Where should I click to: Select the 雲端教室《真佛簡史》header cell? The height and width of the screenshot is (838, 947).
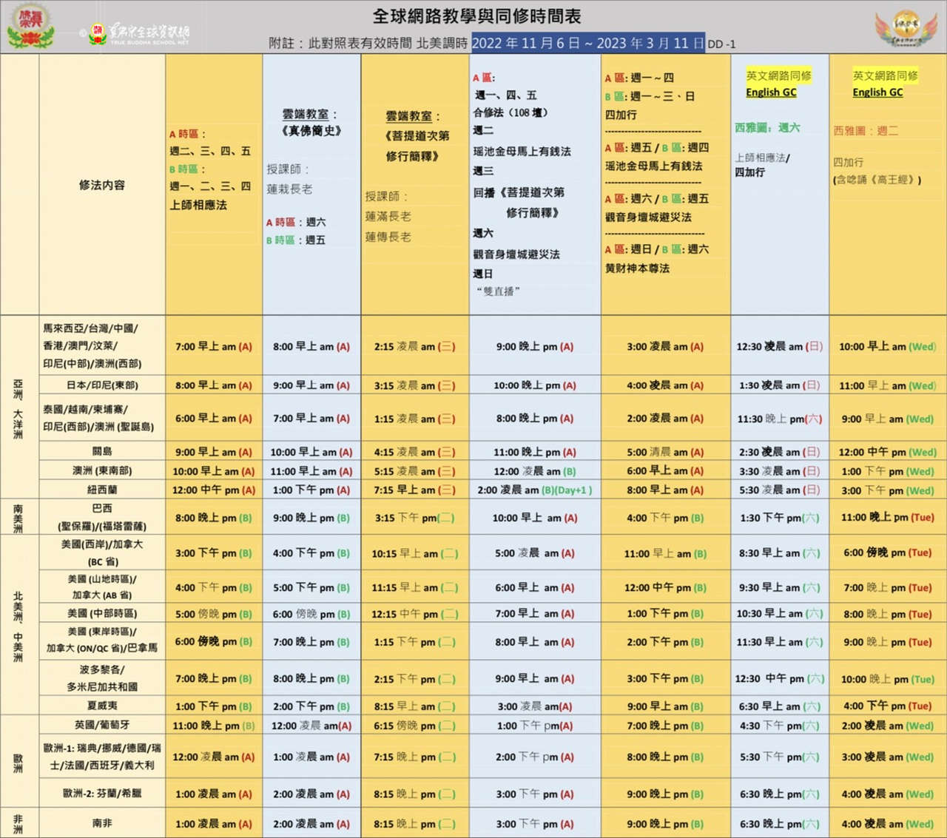[x=311, y=123]
